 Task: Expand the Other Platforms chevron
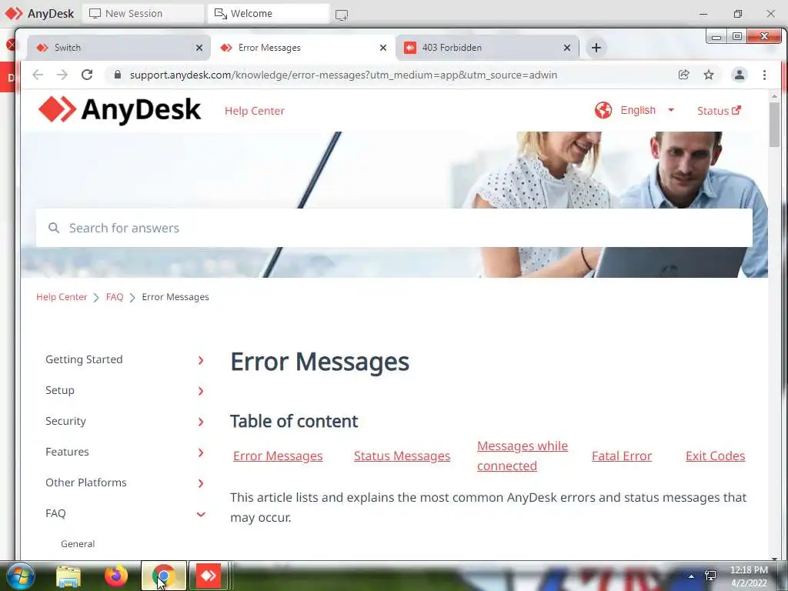pos(201,483)
